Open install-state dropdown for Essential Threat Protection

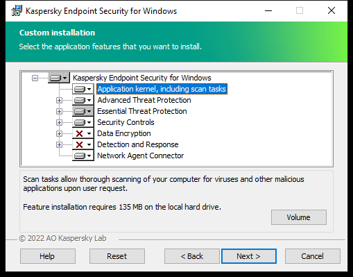coord(83,111)
